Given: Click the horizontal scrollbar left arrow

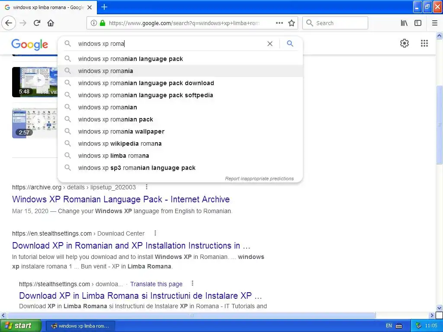Looking at the screenshot, I should pos(3,315).
